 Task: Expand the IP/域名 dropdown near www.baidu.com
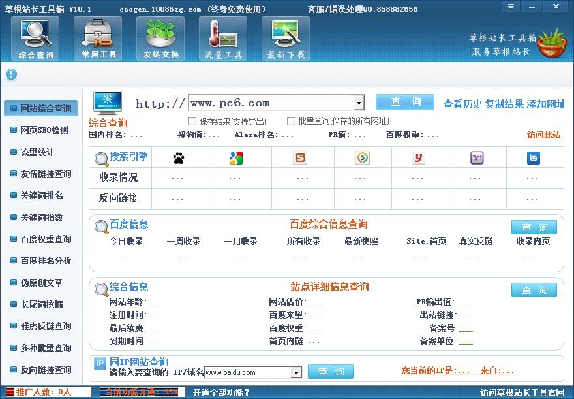[297, 371]
